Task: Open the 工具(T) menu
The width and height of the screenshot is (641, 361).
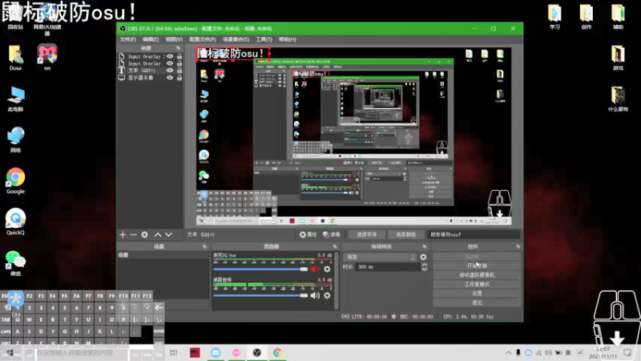Action: tap(264, 39)
